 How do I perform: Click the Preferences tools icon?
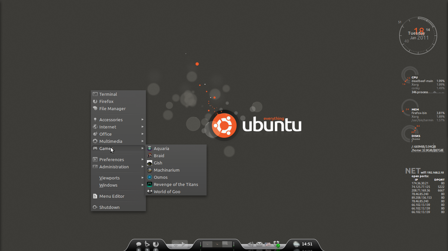pos(95,159)
